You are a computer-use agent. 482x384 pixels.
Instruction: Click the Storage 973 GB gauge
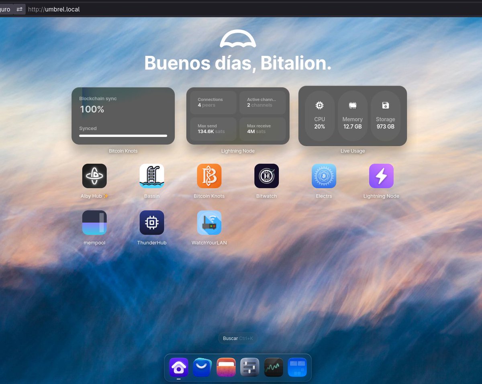click(386, 116)
